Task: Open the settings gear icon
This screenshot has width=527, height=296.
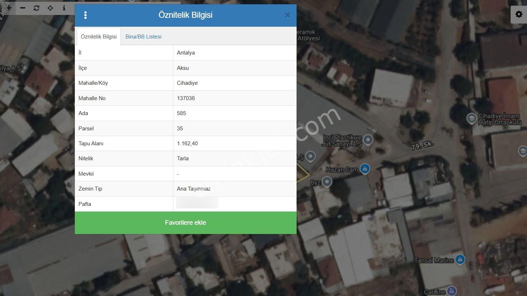Action: [x=519, y=15]
